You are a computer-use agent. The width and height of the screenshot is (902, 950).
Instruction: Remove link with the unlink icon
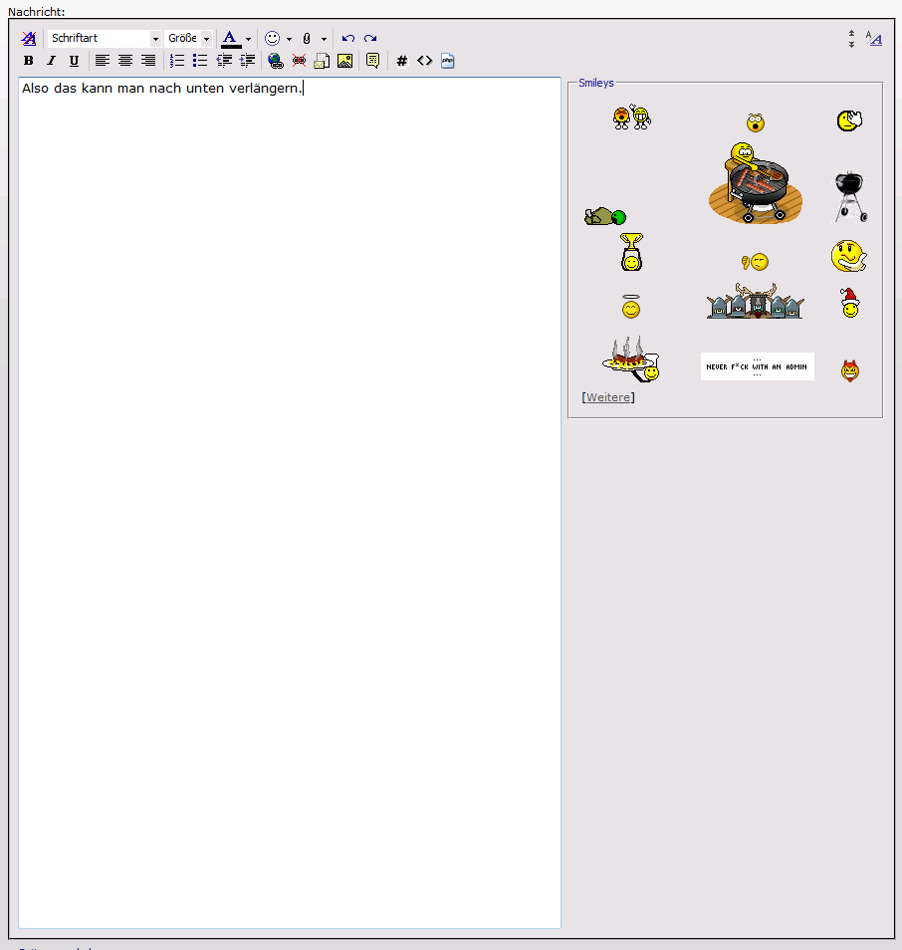(x=299, y=61)
